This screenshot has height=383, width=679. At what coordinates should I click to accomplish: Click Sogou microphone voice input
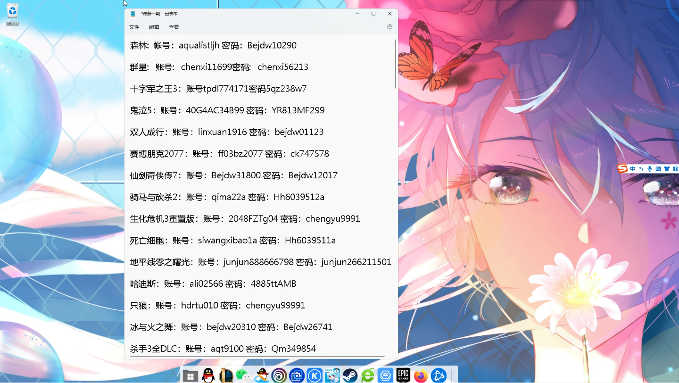(650, 169)
